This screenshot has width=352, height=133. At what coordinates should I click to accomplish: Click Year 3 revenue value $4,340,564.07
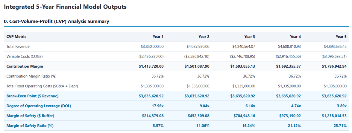[x=244, y=47]
